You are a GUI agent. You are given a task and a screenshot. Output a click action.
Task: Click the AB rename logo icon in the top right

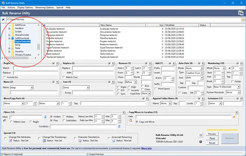(x=241, y=13)
